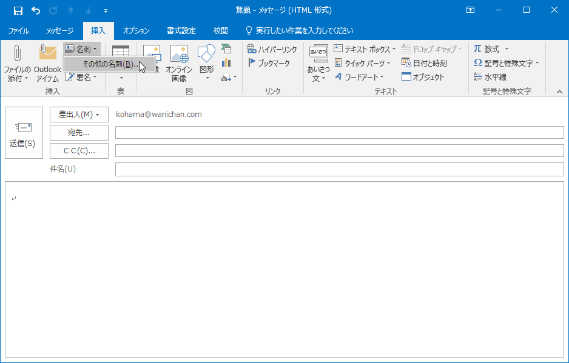The image size is (569, 363).
Task: Focus the 宛先 address field
Action: click(340, 132)
